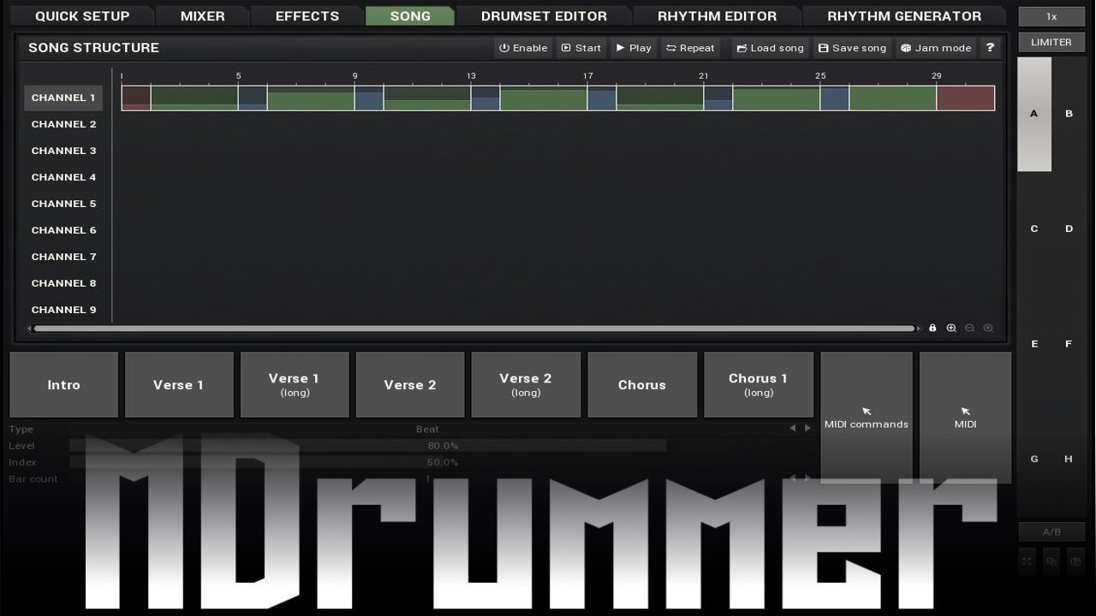Viewport: 1096px width, 616px height.
Task: Select preset slot H
Action: click(1069, 459)
